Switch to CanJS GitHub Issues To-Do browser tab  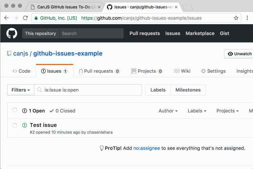click(64, 7)
